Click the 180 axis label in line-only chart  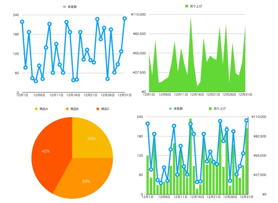(16, 34)
